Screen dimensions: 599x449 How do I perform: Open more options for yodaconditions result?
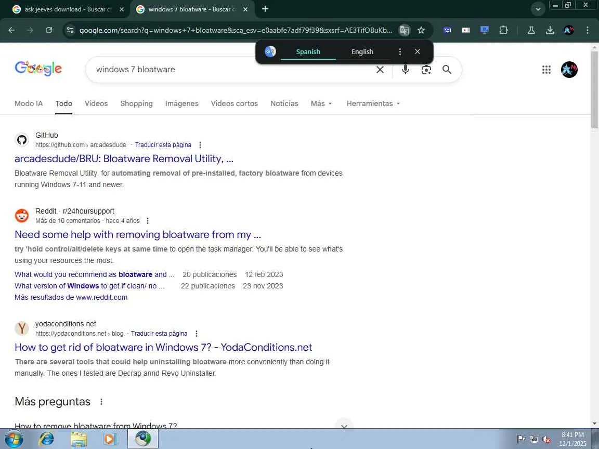pyautogui.click(x=197, y=334)
